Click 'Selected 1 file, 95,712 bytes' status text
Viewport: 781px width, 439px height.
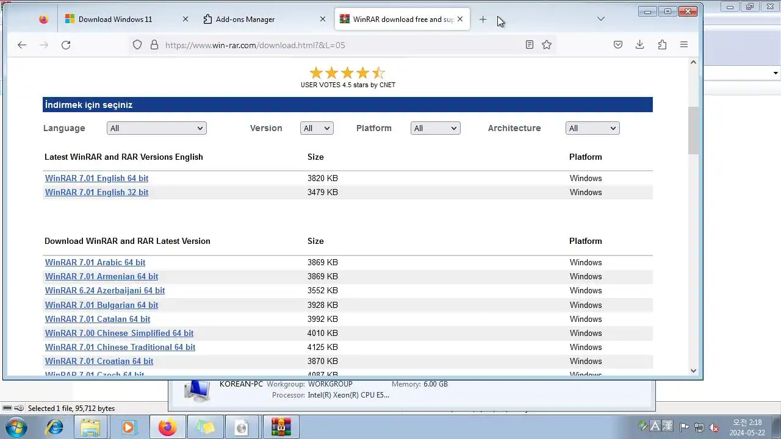point(71,409)
